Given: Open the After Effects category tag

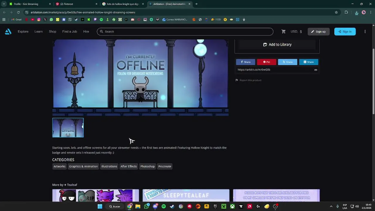Looking at the screenshot, I should click(129, 166).
